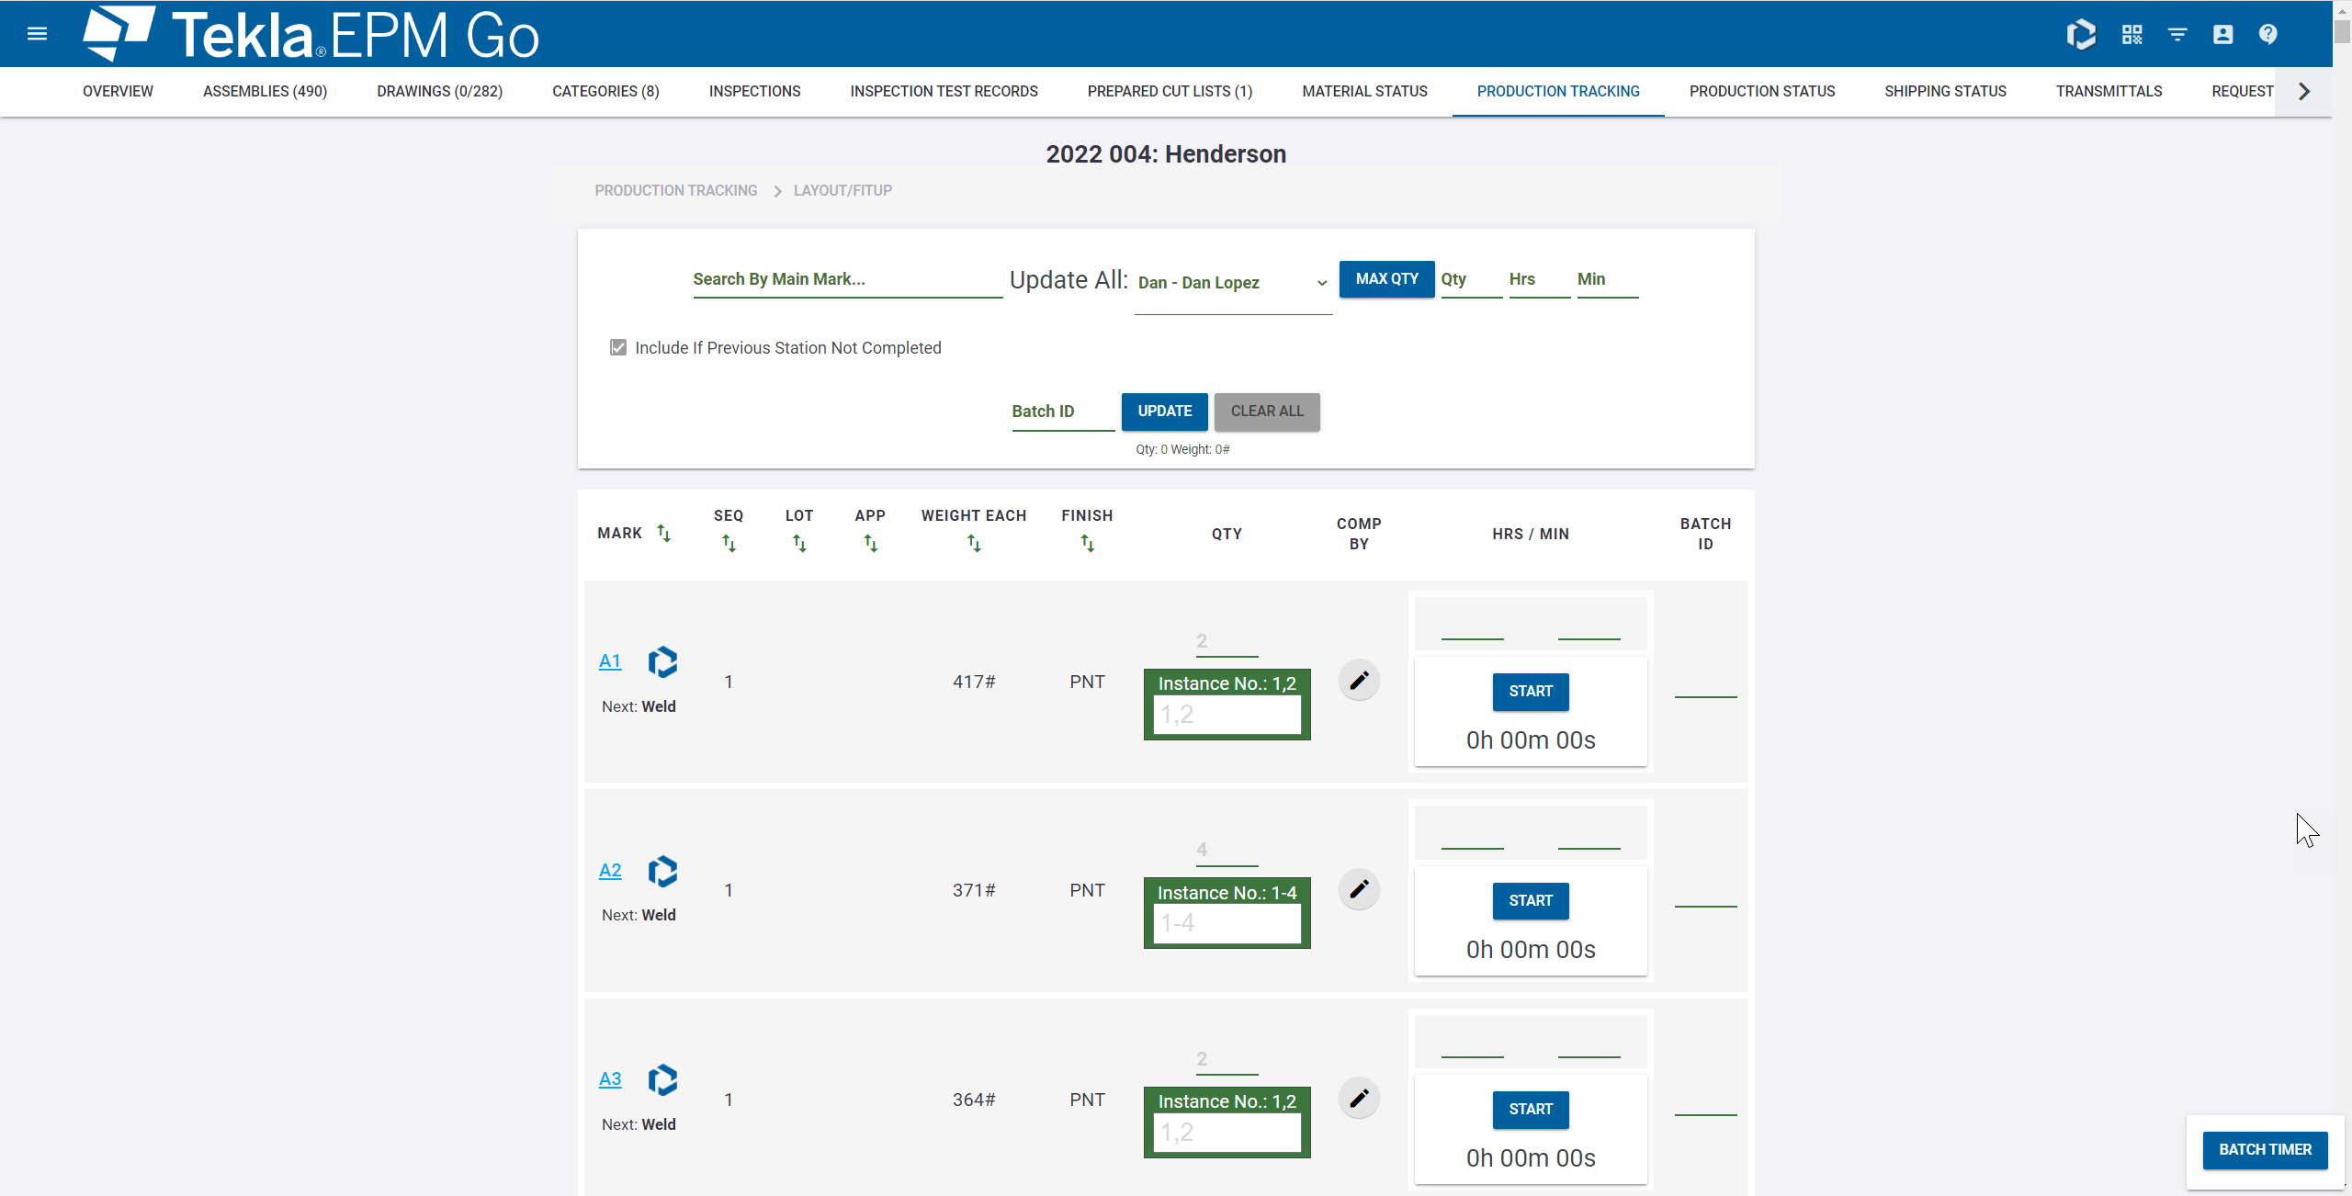Open the help question mark icon
The image size is (2352, 1196).
point(2267,34)
